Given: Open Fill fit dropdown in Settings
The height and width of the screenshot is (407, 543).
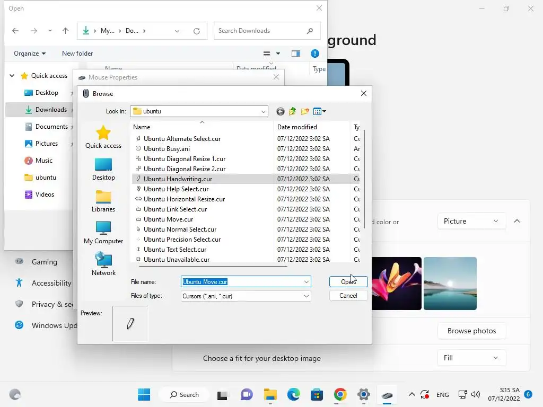Looking at the screenshot, I should click(x=471, y=358).
